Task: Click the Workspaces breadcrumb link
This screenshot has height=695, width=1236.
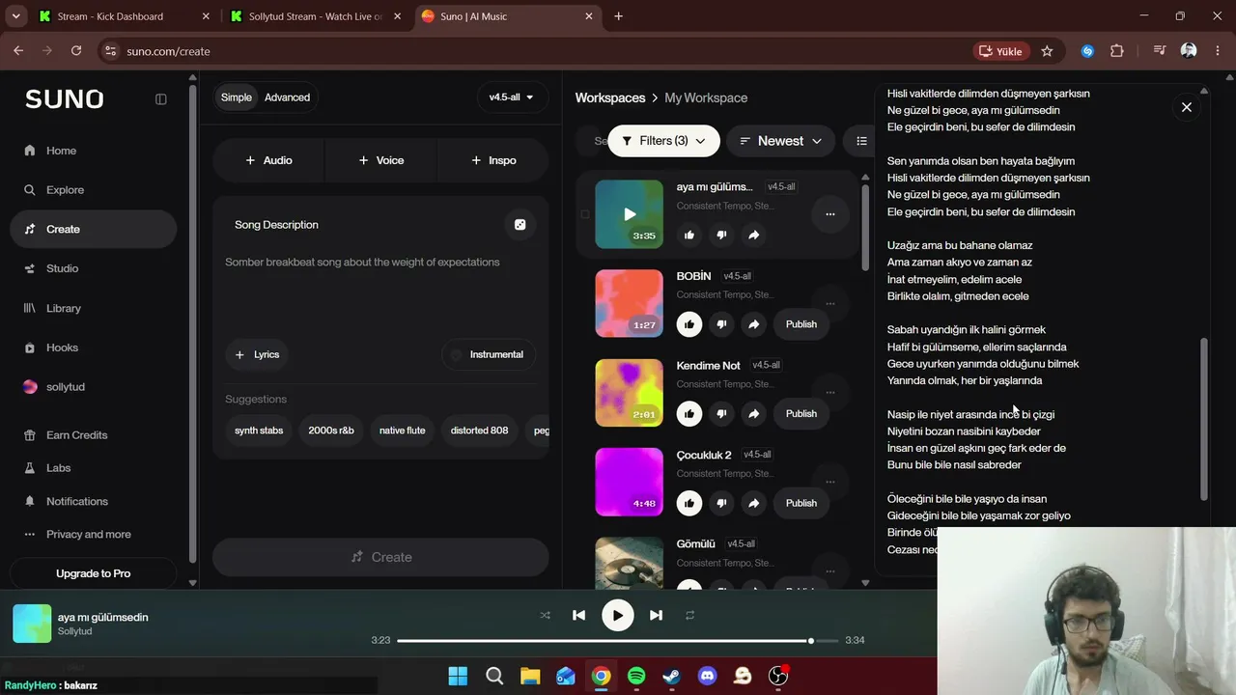Action: 610,97
